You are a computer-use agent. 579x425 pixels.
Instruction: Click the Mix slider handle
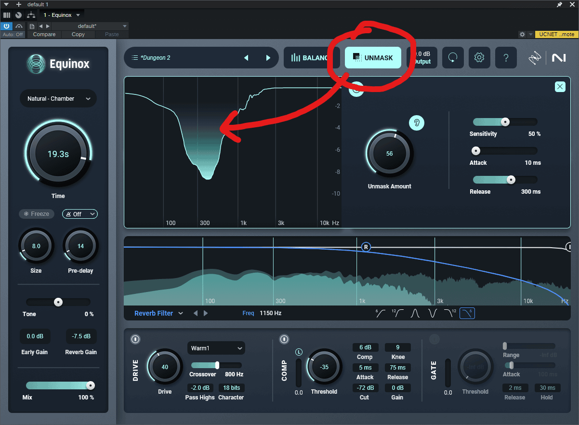[90, 385]
